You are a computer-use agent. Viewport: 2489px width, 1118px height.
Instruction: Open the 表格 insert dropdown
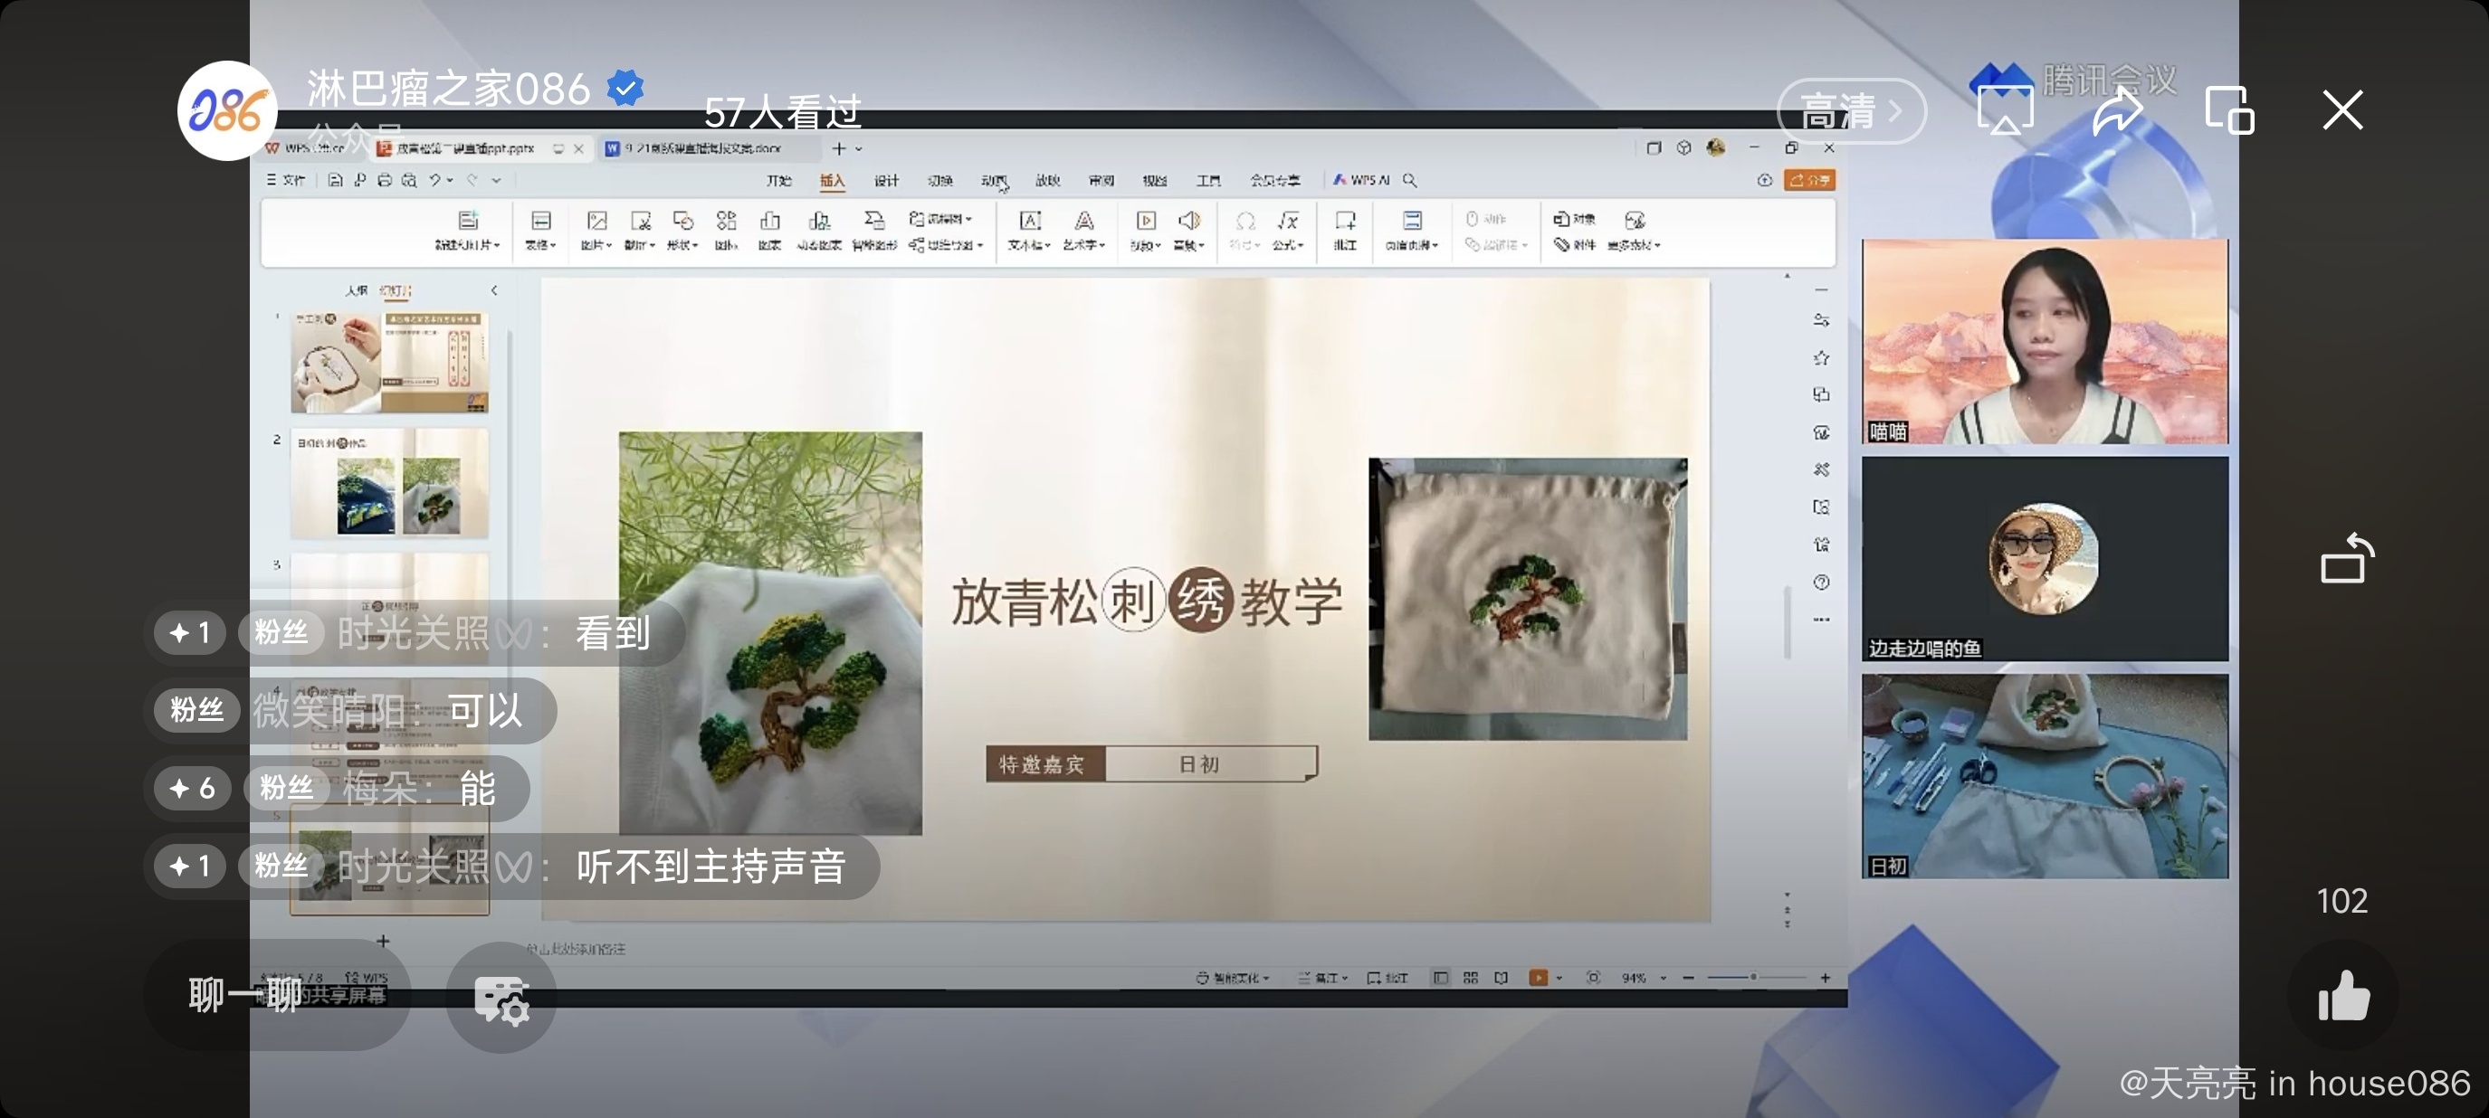[541, 231]
